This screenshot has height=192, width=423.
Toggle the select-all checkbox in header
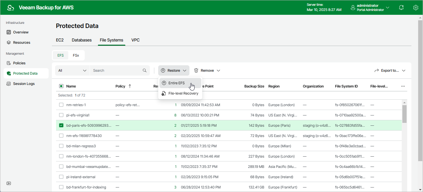point(61,86)
